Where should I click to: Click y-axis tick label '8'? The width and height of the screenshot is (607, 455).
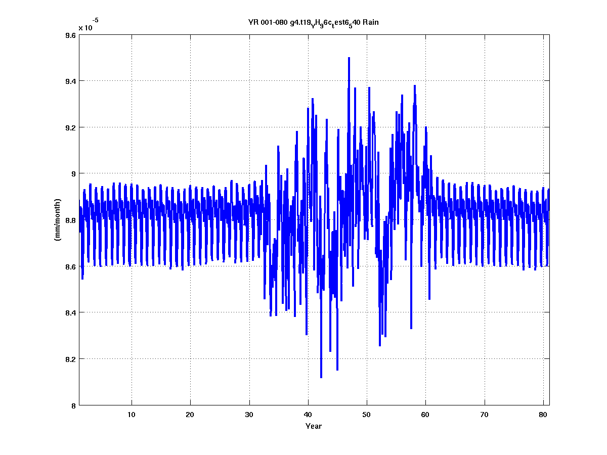[x=74, y=405]
